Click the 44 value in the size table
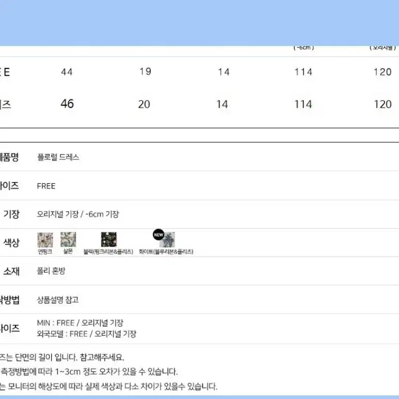 coord(67,72)
